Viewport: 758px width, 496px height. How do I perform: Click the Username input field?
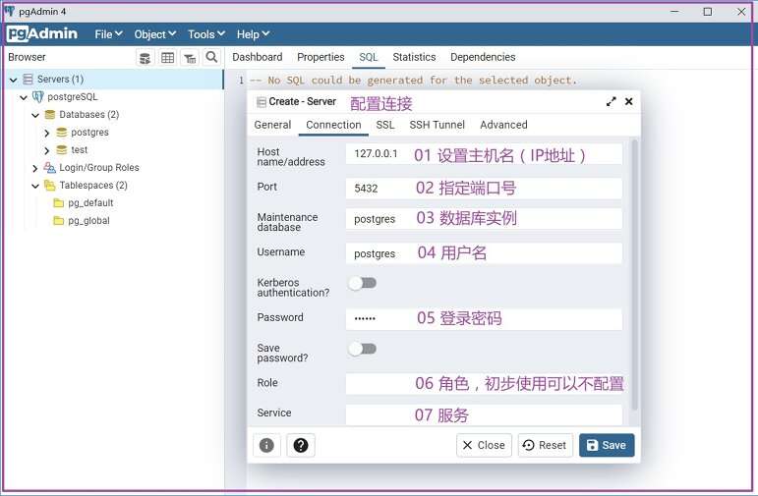click(x=484, y=253)
